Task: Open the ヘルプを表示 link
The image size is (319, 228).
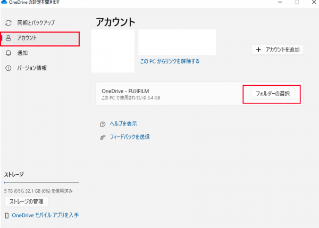Action: [x=123, y=124]
